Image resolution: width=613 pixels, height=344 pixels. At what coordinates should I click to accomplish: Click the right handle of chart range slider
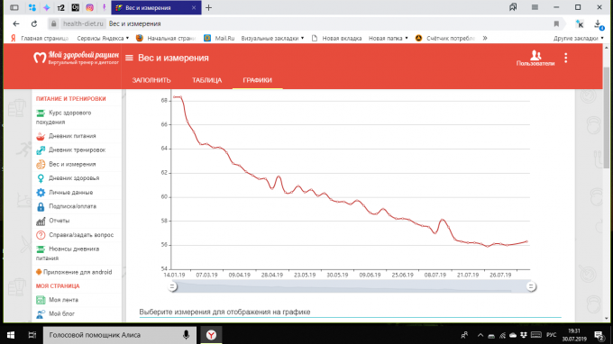pos(530,286)
